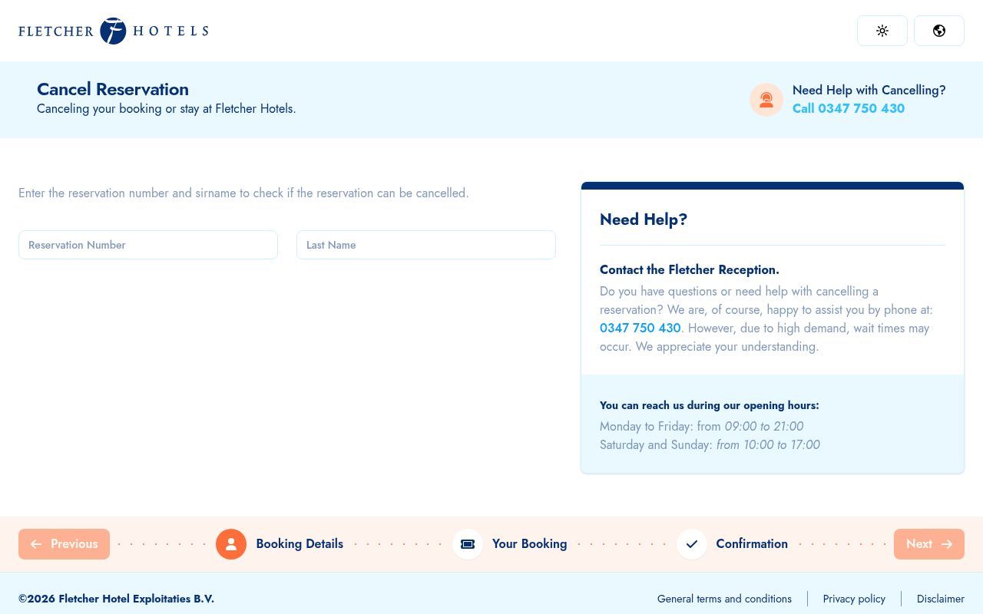Open the Privacy policy link
Viewport: 983px width, 614px height.
click(x=854, y=599)
